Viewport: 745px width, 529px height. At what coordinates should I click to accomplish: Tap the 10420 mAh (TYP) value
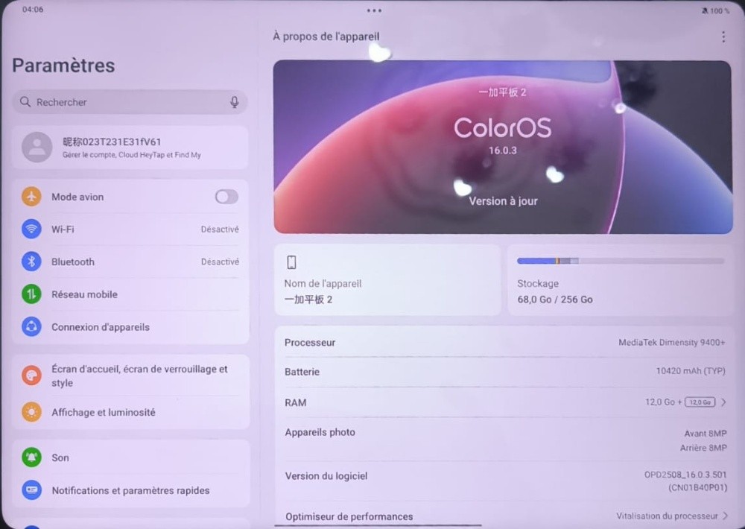[691, 371]
